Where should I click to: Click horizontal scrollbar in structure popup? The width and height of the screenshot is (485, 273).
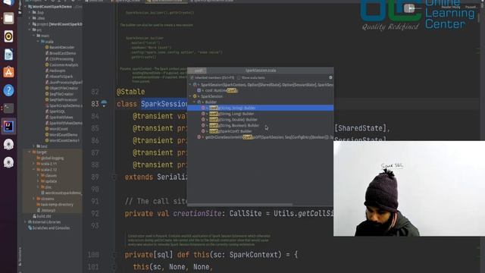pyautogui.click(x=239, y=204)
